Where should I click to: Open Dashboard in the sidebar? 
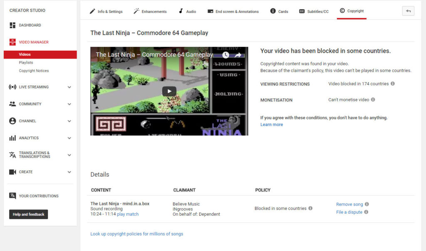point(30,25)
